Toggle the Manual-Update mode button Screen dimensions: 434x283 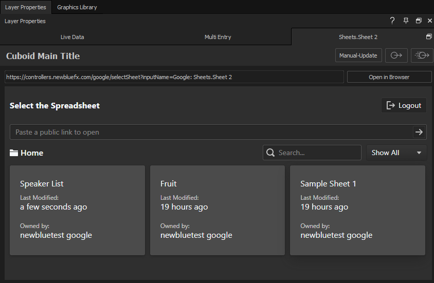tap(358, 55)
